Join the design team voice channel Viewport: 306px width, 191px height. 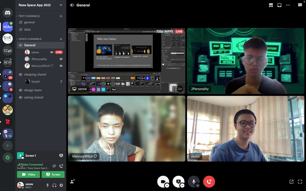[x=33, y=90]
